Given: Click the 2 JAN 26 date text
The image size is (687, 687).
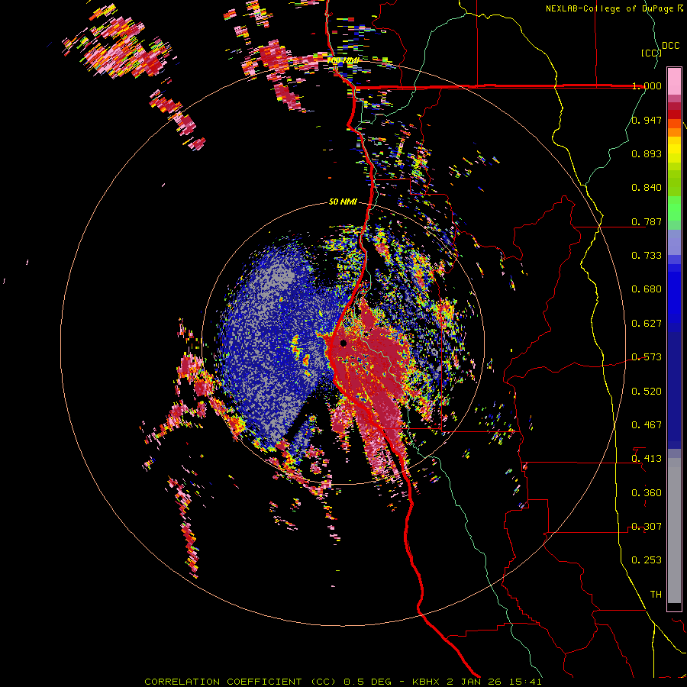Looking at the screenshot, I should [476, 682].
